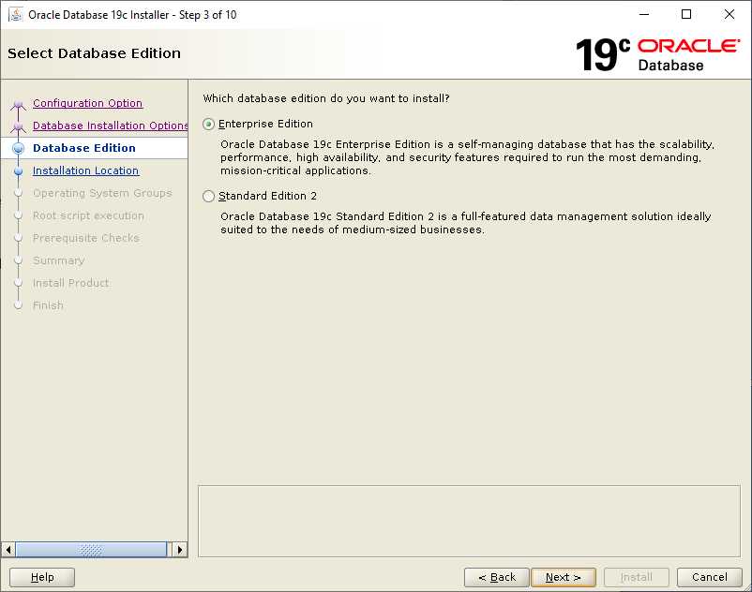Click the Standard Edition 2 description text
This screenshot has height=592, width=752.
(x=465, y=223)
